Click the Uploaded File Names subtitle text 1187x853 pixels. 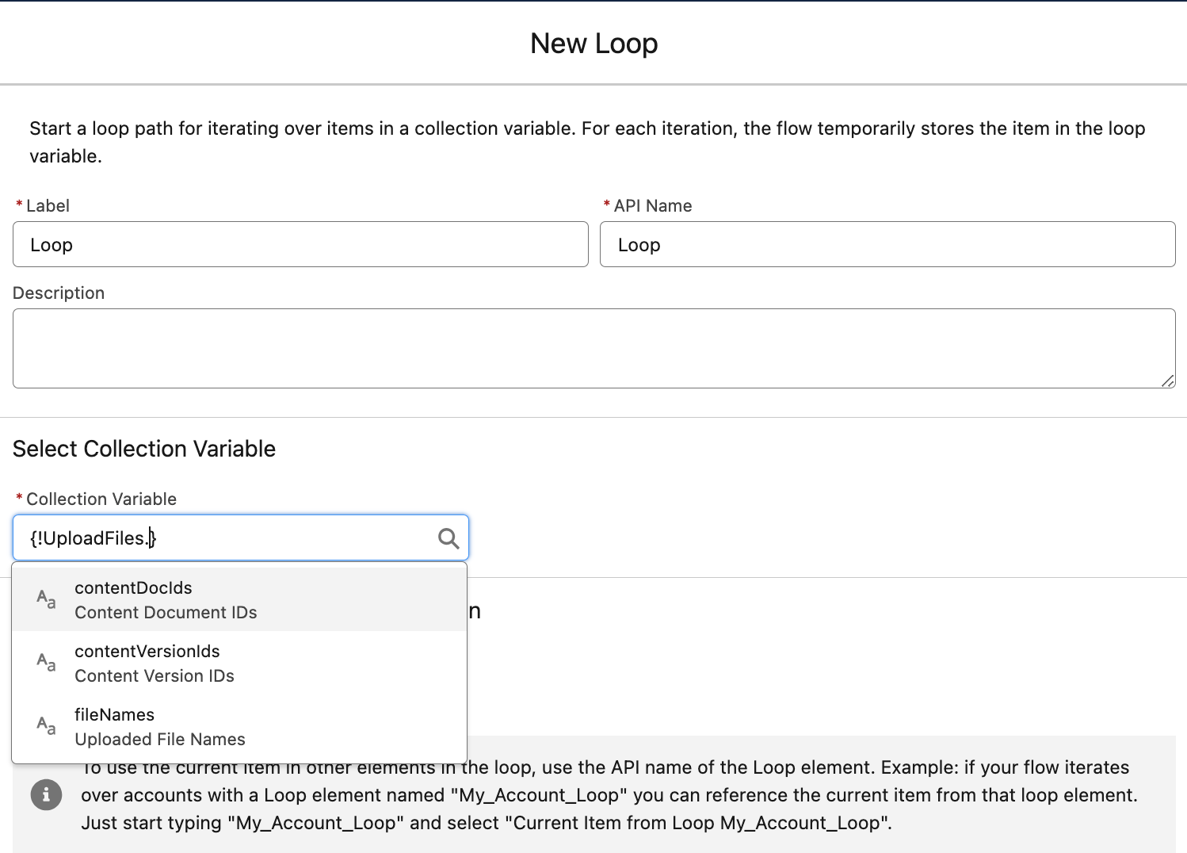coord(159,739)
